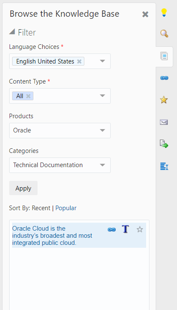The image size is (177, 310).
Task: Open the Categories dropdown showing Technical Documentation
Action: (x=60, y=165)
